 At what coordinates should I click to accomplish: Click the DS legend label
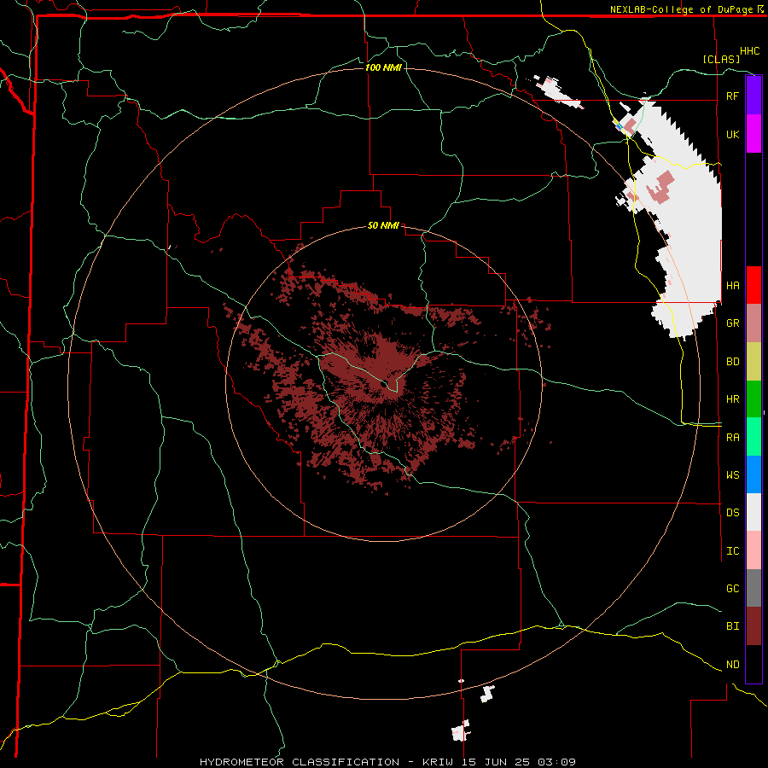(732, 512)
